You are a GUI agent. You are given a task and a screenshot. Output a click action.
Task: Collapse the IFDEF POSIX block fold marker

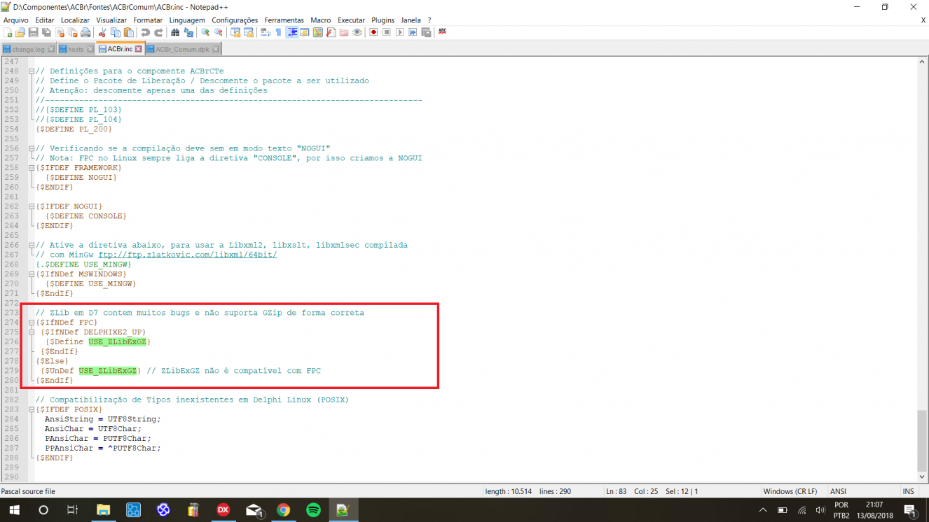click(x=32, y=409)
